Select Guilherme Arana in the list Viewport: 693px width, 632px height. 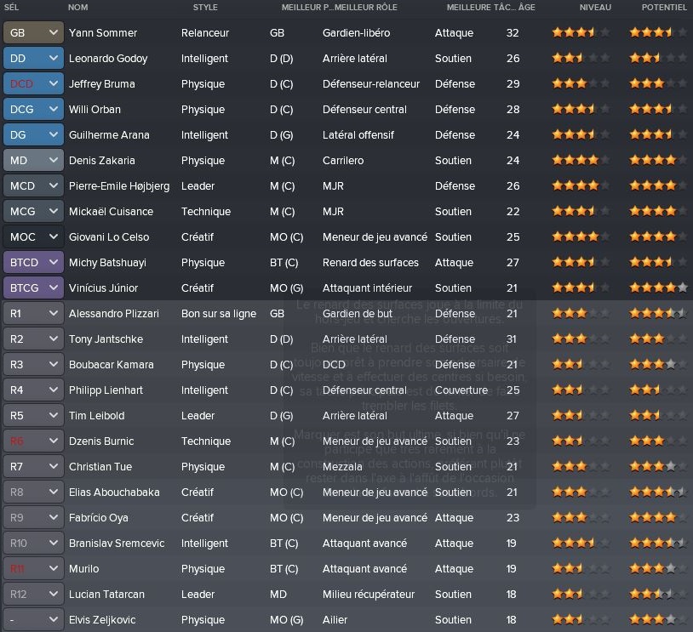coord(109,134)
